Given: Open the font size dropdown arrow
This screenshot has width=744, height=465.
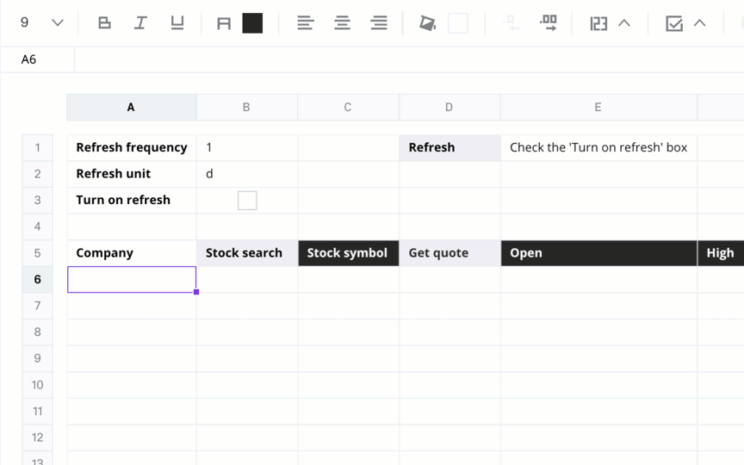Looking at the screenshot, I should 58,22.
